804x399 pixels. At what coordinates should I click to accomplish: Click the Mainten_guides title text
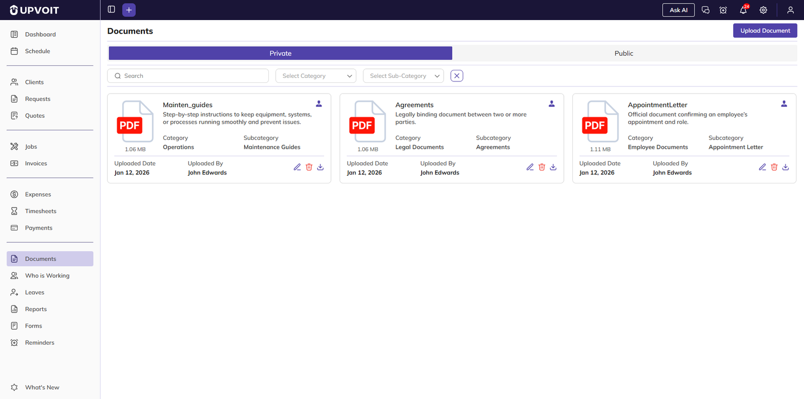[x=187, y=105]
